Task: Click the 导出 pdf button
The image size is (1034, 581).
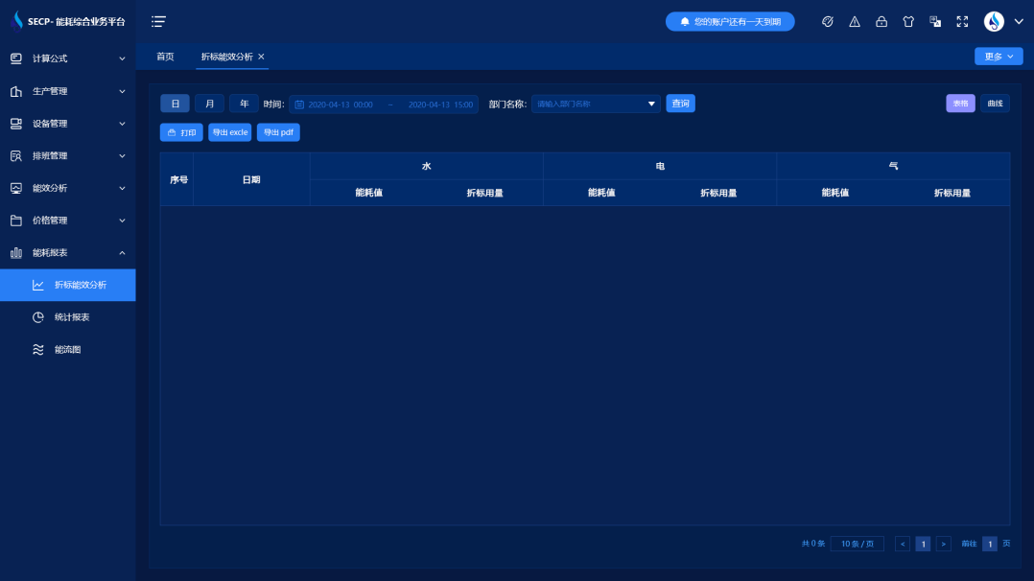Action: (278, 132)
